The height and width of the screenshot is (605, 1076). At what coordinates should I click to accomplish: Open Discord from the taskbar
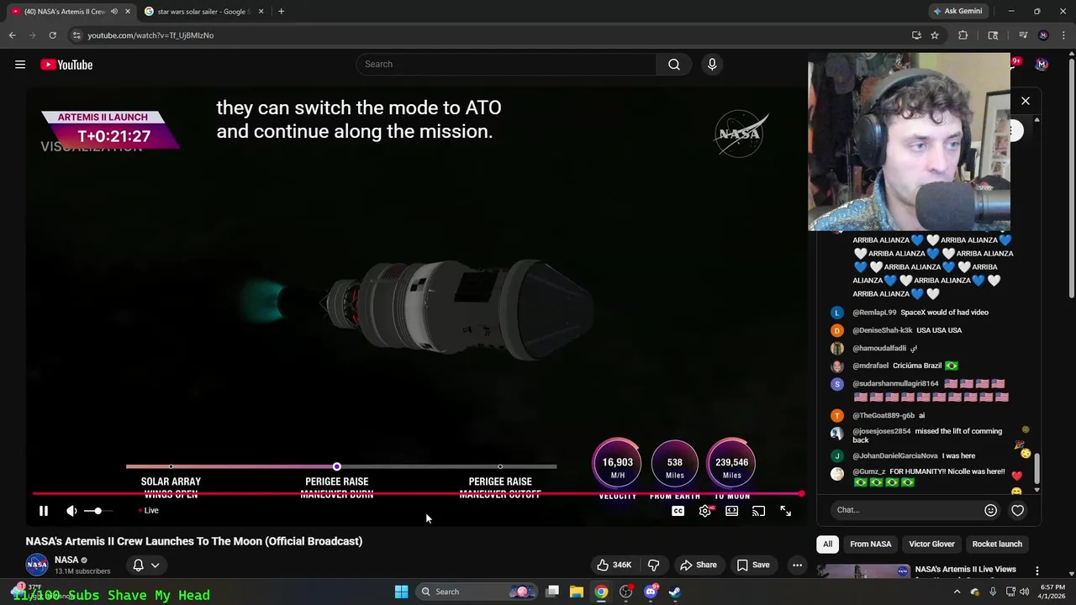coord(651,592)
